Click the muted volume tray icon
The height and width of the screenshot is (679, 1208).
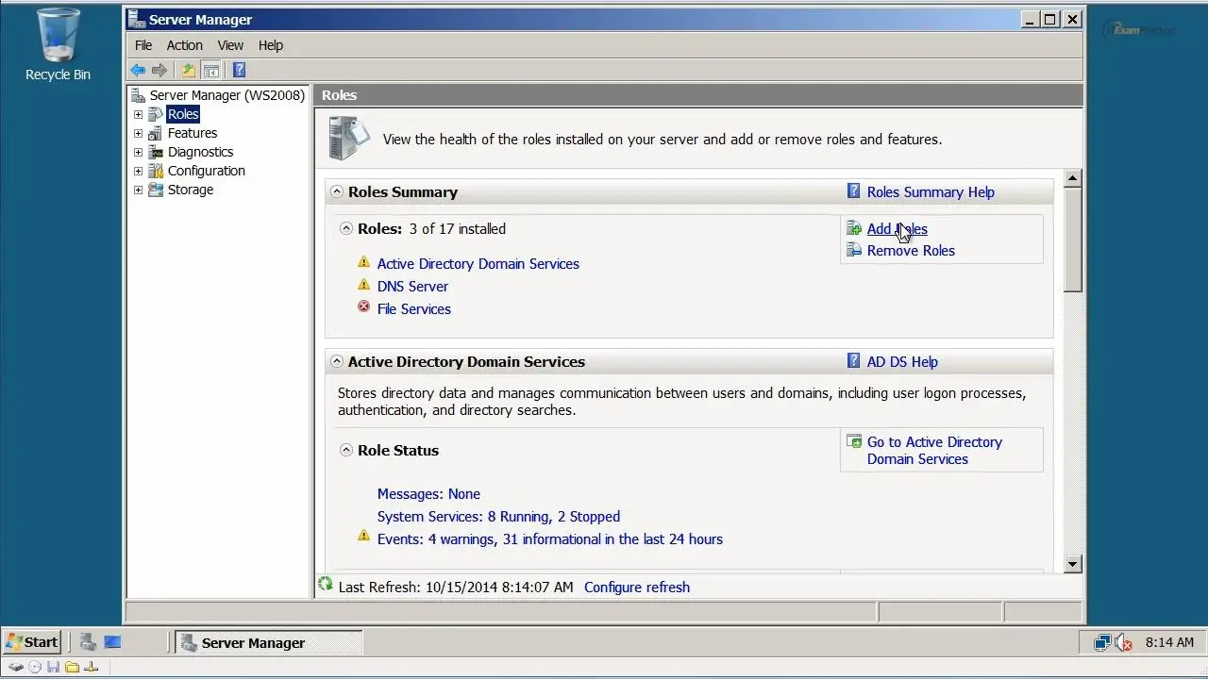(x=1123, y=643)
